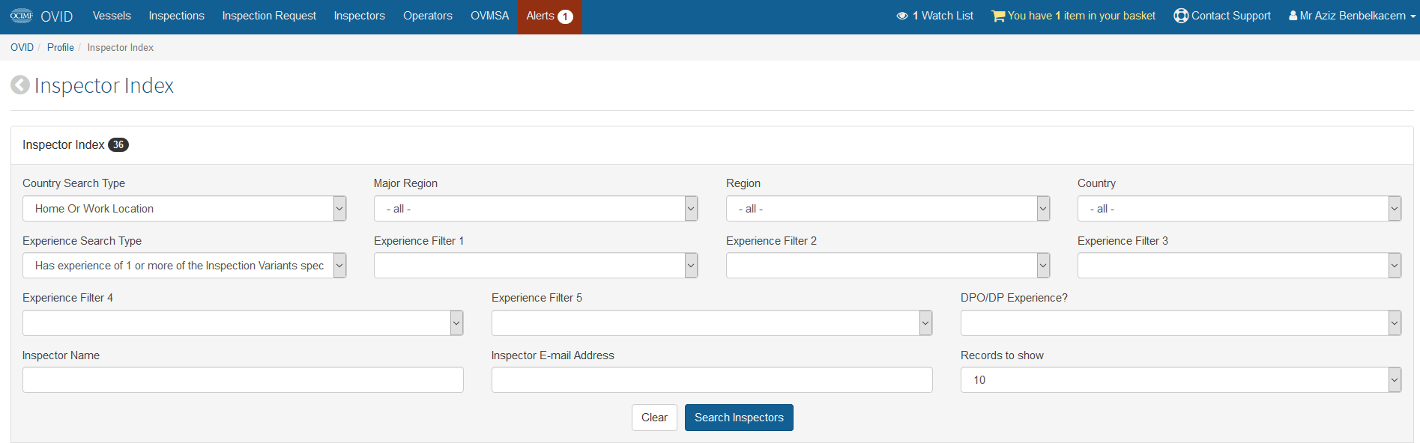Click the OCIMF OVID logo icon
Screen dimensions: 1420x443
point(22,16)
